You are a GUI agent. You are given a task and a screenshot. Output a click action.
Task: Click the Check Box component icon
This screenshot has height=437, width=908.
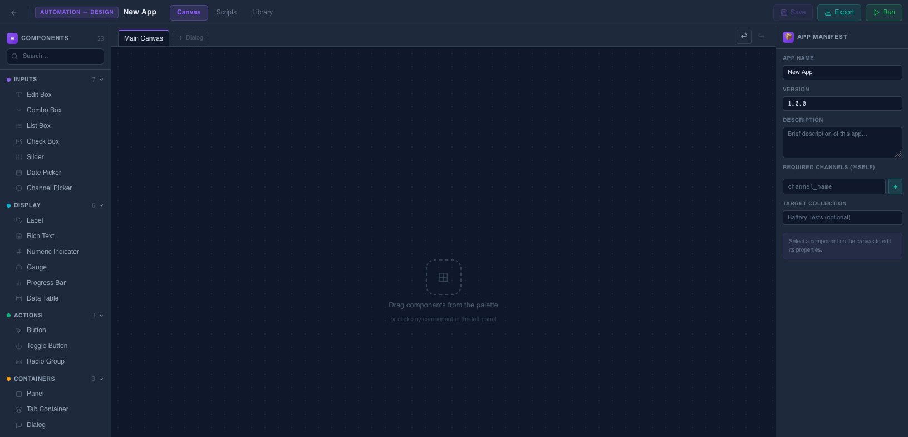[19, 141]
